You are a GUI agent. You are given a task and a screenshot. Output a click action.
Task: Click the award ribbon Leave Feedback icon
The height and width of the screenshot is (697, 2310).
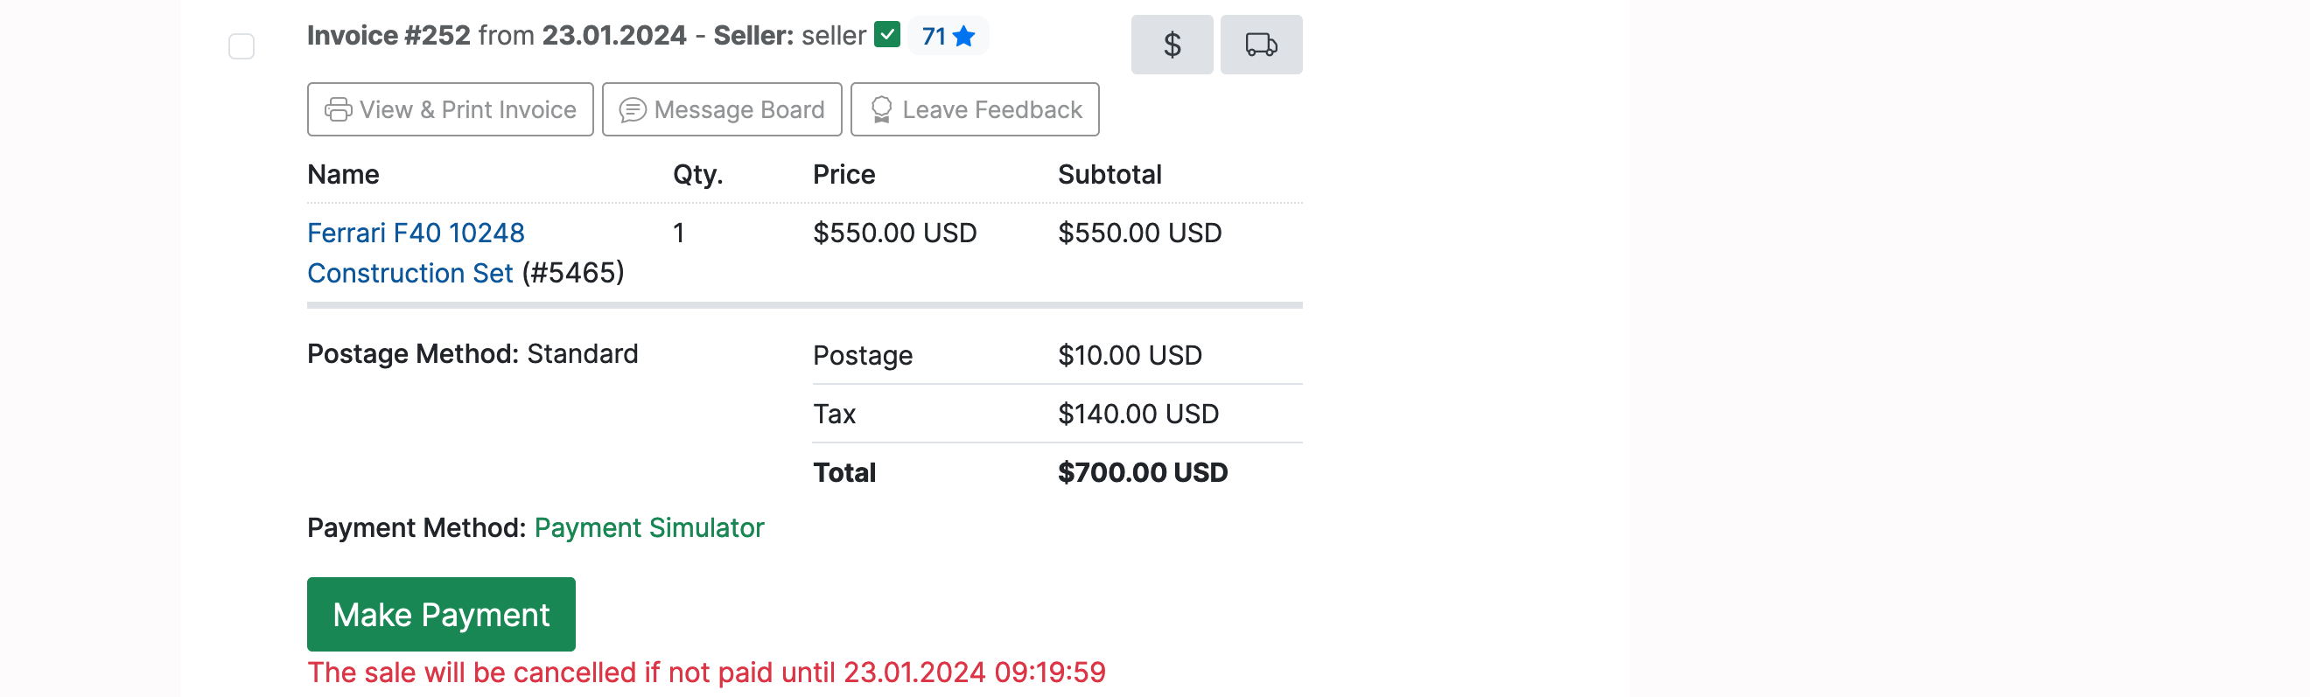880,110
